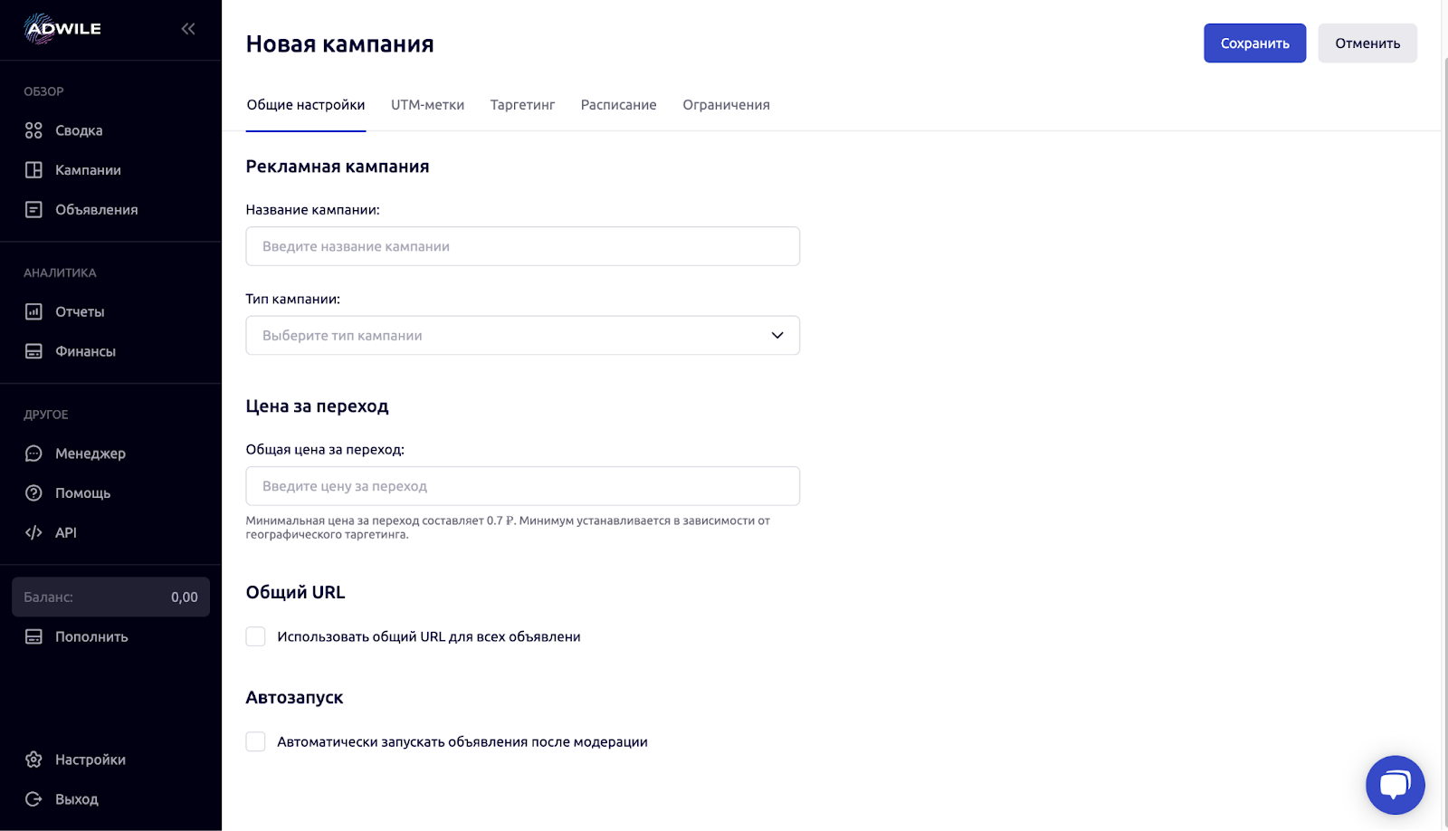Open the Таргетинг tab
This screenshot has width=1448, height=831.
pos(522,105)
